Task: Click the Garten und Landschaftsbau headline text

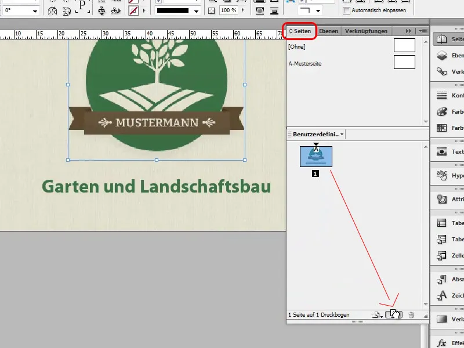Action: tap(156, 187)
